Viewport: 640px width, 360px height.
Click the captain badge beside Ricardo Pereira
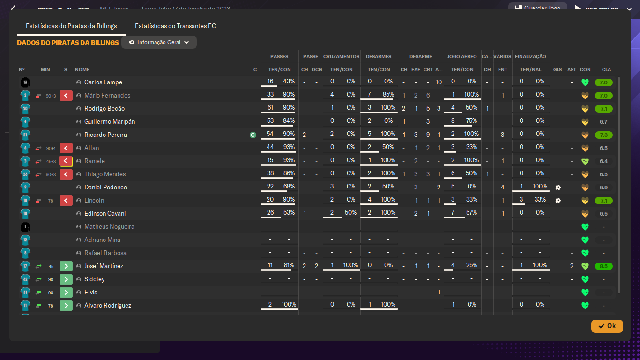[x=253, y=135]
